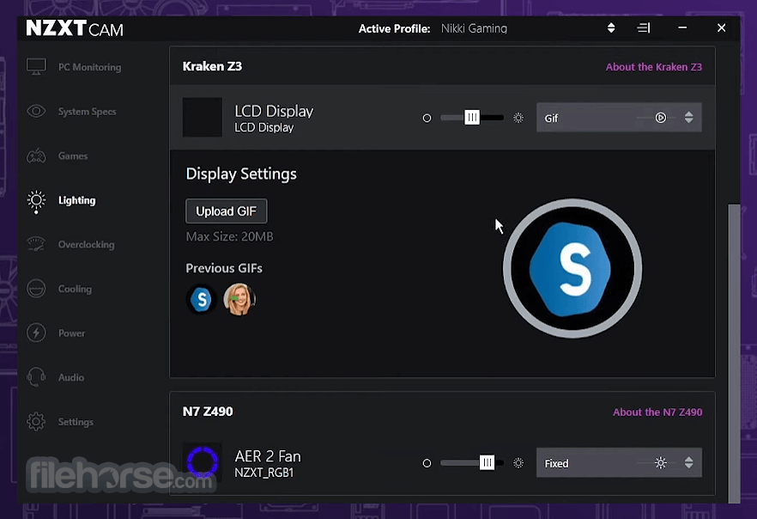Click the Settings gear icon
Viewport: 757px width, 519px height.
coord(36,421)
